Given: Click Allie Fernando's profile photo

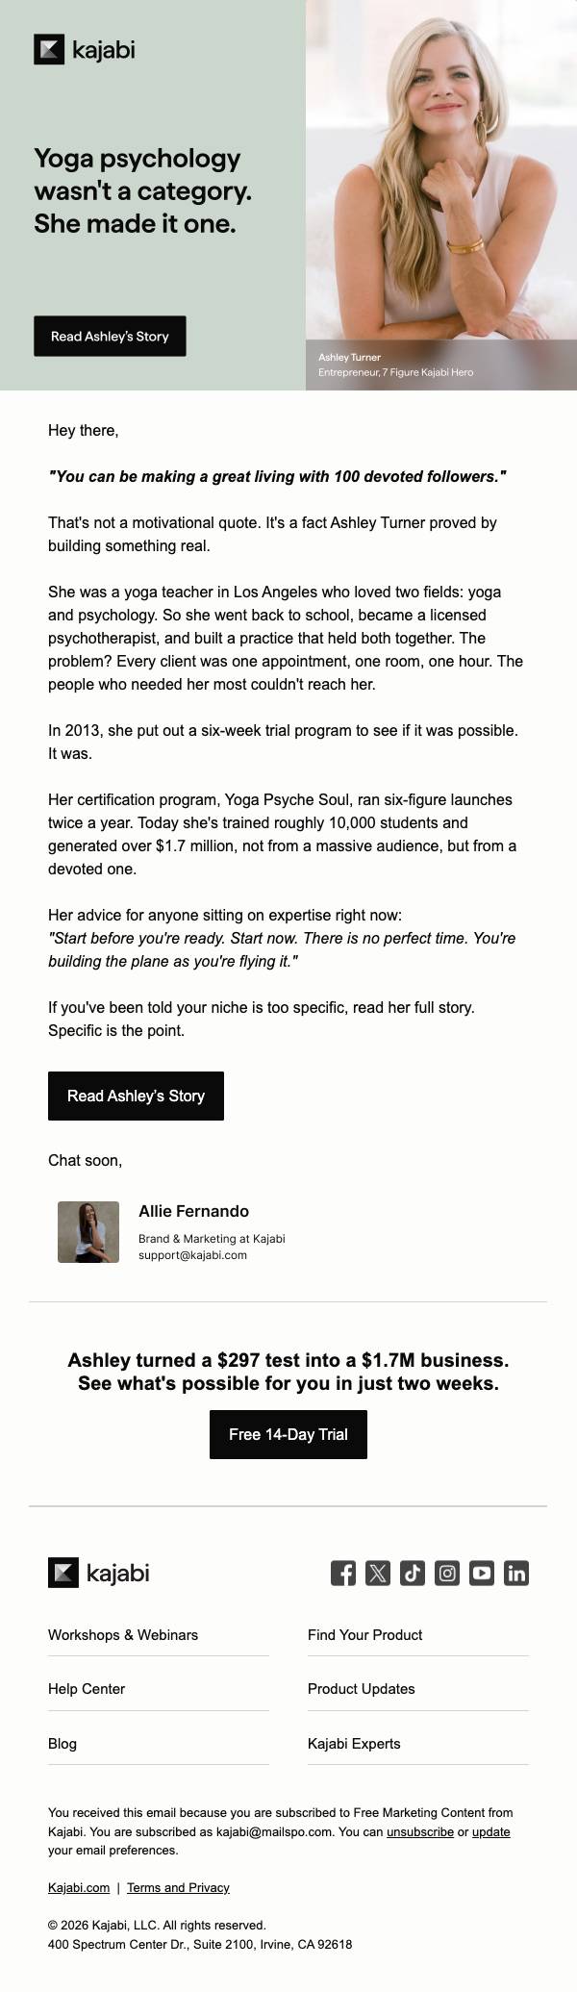Looking at the screenshot, I should click(88, 1231).
